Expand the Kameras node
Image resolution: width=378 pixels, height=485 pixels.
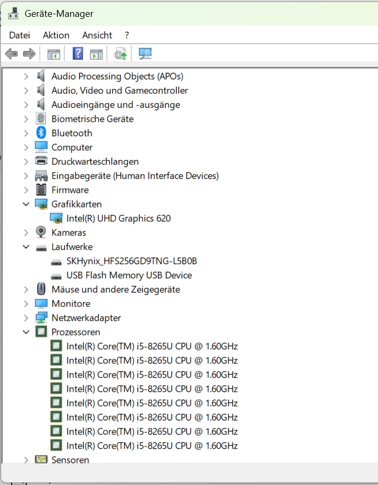click(x=26, y=233)
